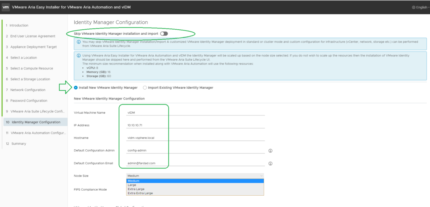This screenshot has width=430, height=207.
Task: Choose Extra Extra Large node size option
Action: click(195, 193)
